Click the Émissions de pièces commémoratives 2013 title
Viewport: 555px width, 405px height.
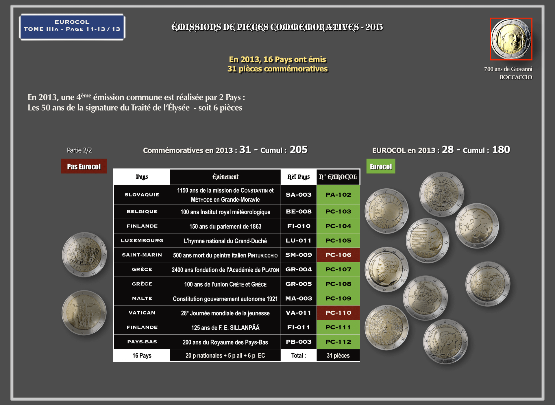(277, 27)
